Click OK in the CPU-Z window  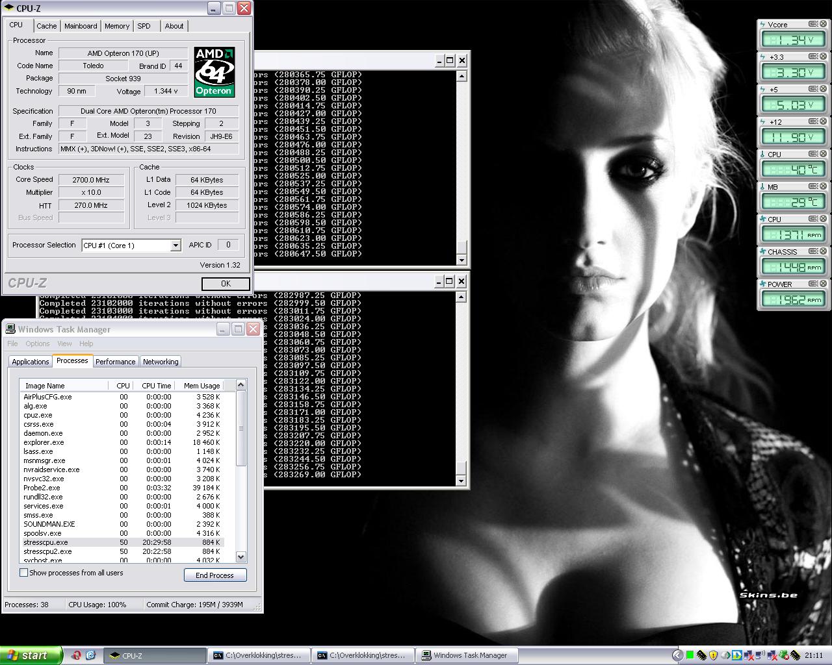pyautogui.click(x=226, y=284)
